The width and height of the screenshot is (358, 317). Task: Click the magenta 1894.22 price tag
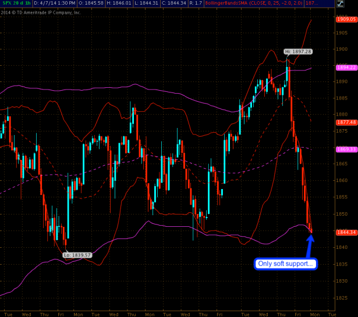pyautogui.click(x=346, y=67)
